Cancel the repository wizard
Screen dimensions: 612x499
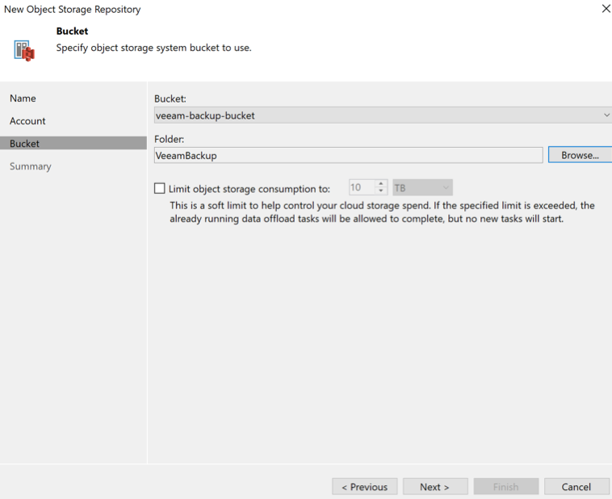[576, 487]
